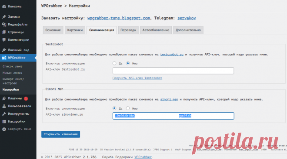This screenshot has height=159, width=287.
Task: Click the Медиафайлы media icon
Action: pyautogui.click(x=4, y=24)
